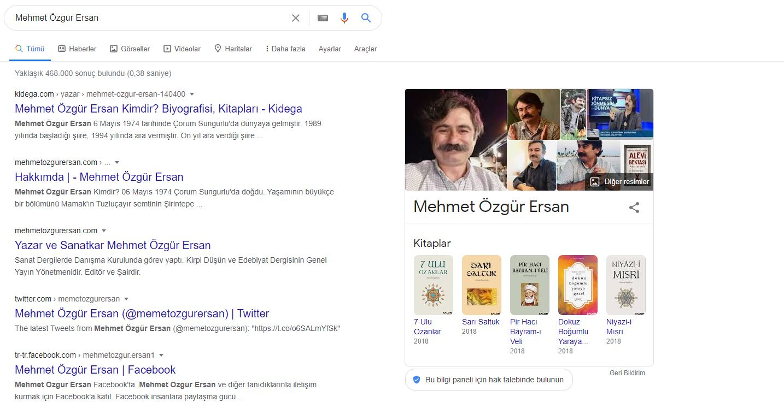Screen dimensions: 784x414
Task: Switch to the Görseller tab
Action: [x=130, y=49]
